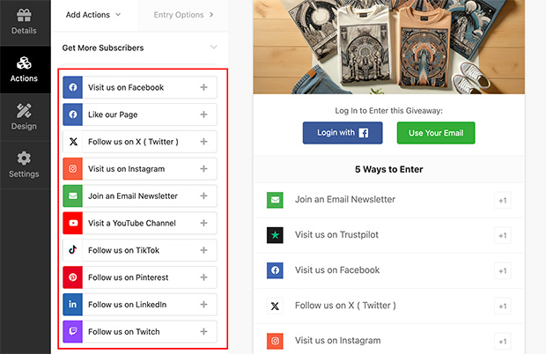Click the LinkedIn logo icon
The width and height of the screenshot is (546, 354).
click(x=73, y=305)
